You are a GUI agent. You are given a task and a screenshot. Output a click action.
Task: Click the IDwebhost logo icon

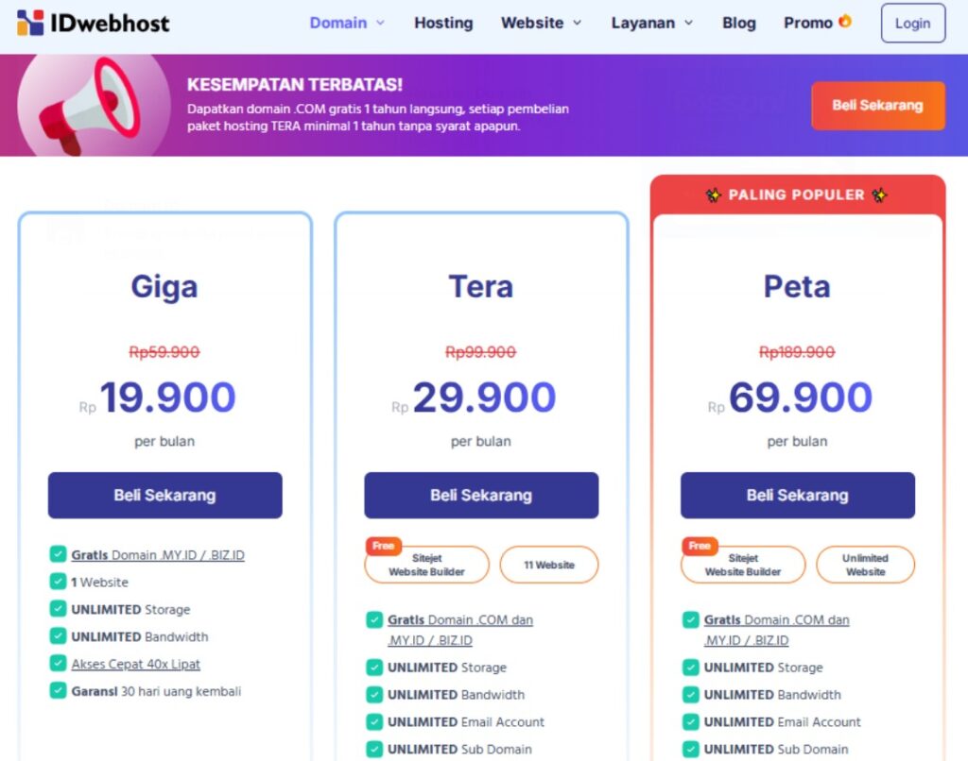click(28, 23)
